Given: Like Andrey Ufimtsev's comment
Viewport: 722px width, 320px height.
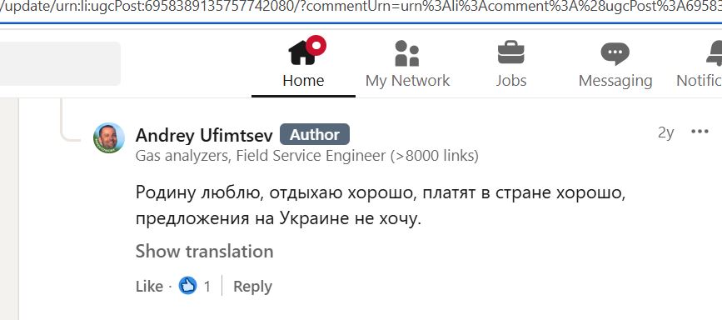Looking at the screenshot, I should [149, 287].
